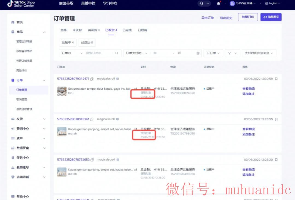Viewport: 295px width, 200px height.
Task: Collapse the 订单 sidebar section
Action: [x=44, y=80]
